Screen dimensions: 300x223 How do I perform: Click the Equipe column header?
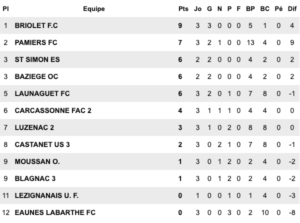[x=94, y=9]
